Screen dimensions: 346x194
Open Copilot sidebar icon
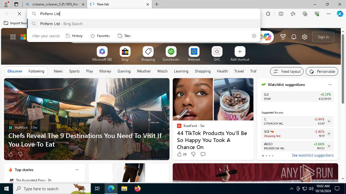[x=340, y=14]
